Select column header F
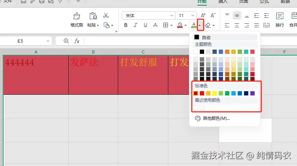The image size is (297, 166). point(284,52)
